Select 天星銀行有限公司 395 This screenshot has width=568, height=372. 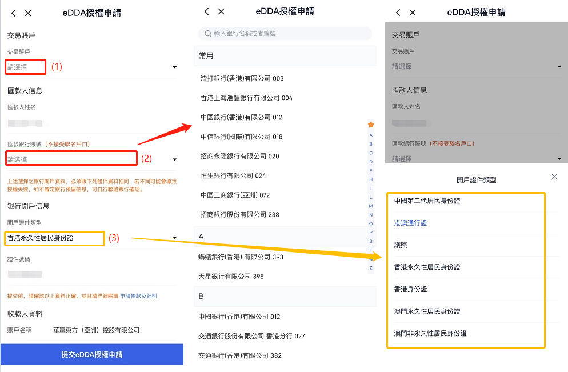click(x=231, y=277)
